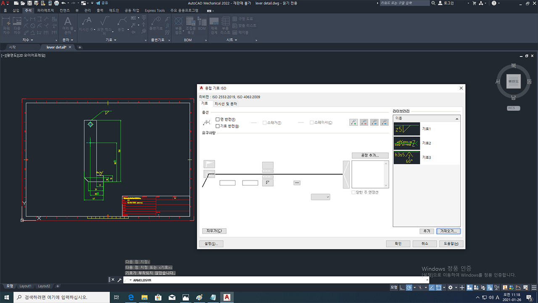This screenshot has width=538, height=303.
Task: Check the 면 반전 checkbox
Action: pyautogui.click(x=218, y=120)
